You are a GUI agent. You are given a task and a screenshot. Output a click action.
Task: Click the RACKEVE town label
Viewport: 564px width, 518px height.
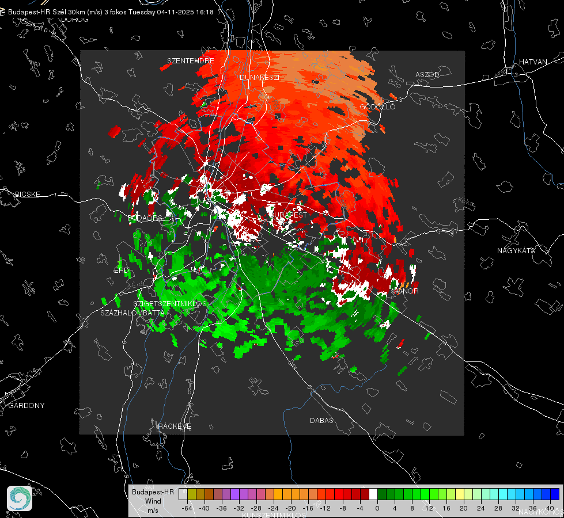pyautogui.click(x=175, y=426)
